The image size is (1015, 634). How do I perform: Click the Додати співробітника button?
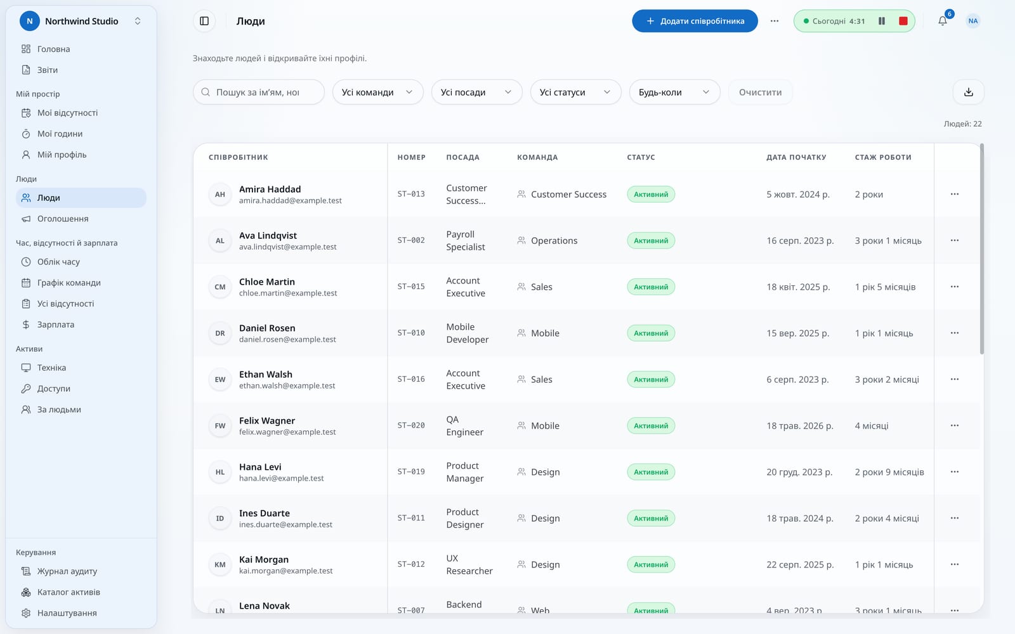tap(695, 21)
